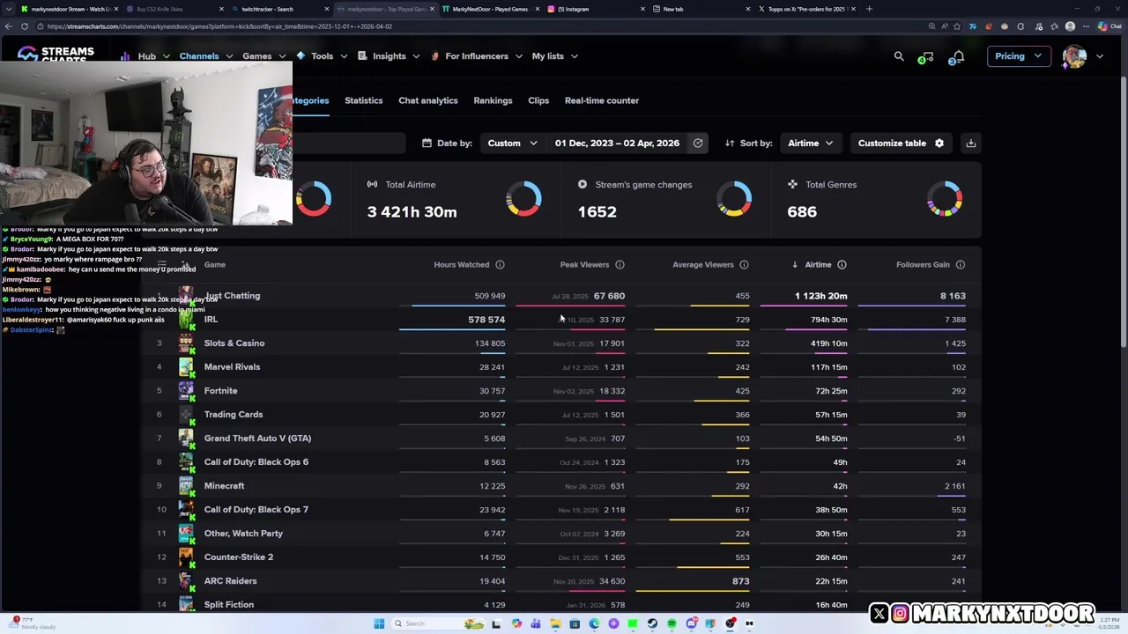Screen dimensions: 1128x634
Task: Expand the Tools menu
Action: click(322, 56)
